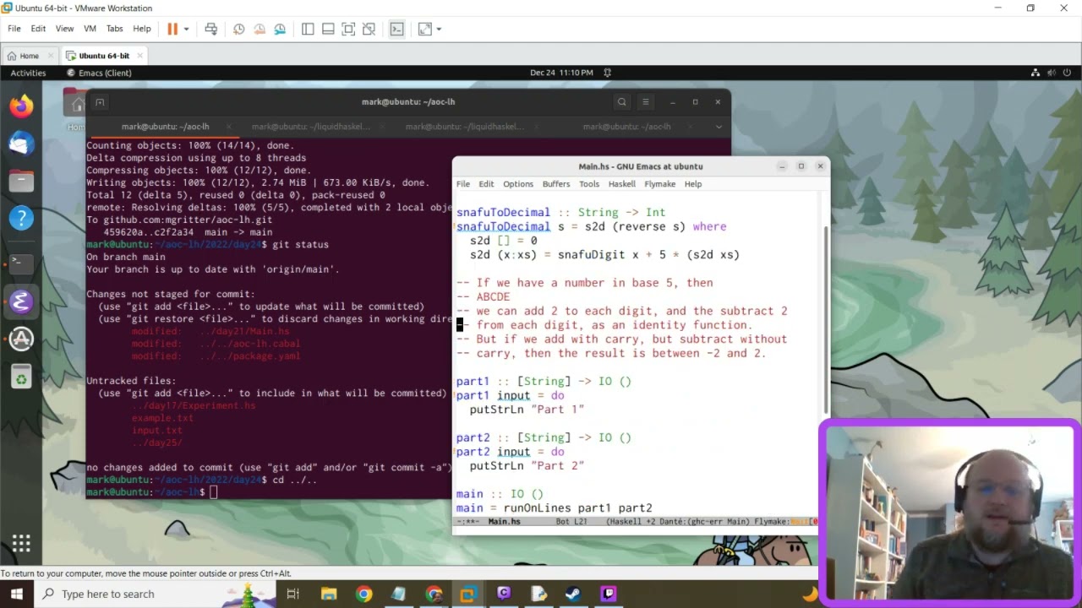Click the Dec 24 clock in the top bar
Screen dimensions: 1082x608
click(561, 73)
